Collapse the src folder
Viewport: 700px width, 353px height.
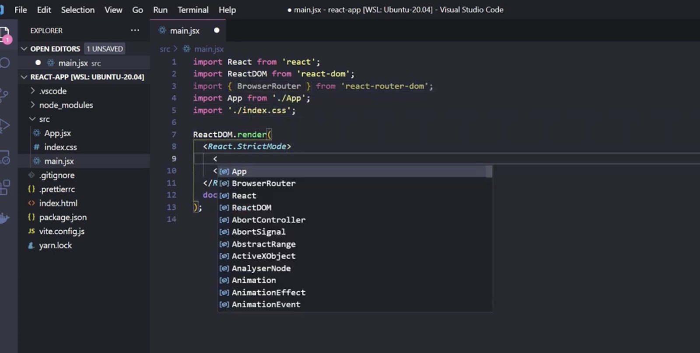click(x=32, y=119)
